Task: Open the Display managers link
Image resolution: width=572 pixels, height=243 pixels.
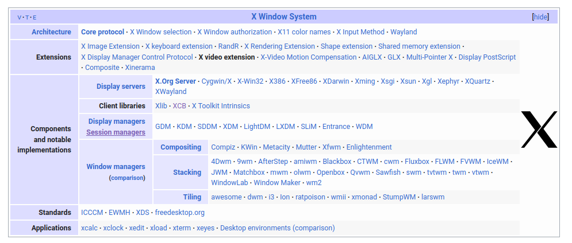Action: point(117,121)
